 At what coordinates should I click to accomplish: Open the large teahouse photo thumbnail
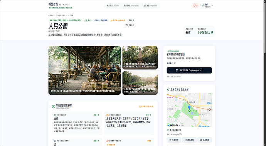point(84,70)
